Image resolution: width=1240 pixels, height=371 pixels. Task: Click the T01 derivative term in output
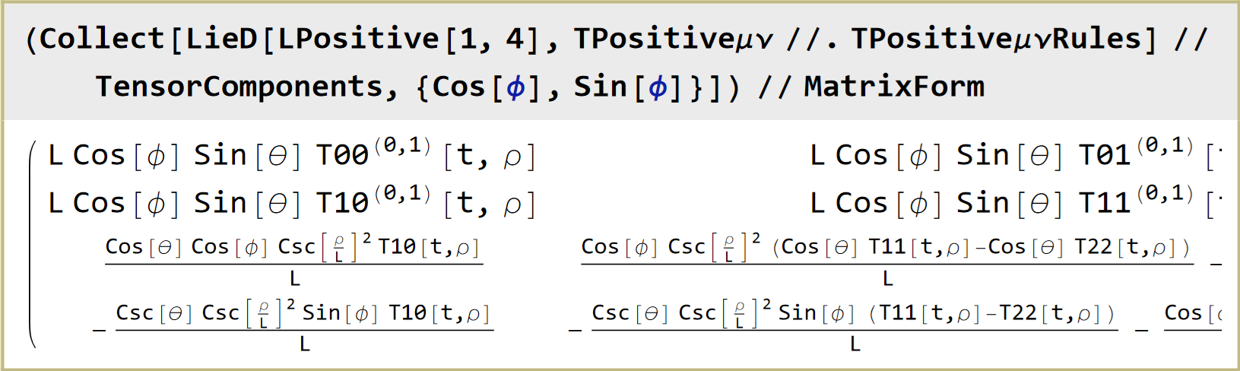tap(1137, 154)
